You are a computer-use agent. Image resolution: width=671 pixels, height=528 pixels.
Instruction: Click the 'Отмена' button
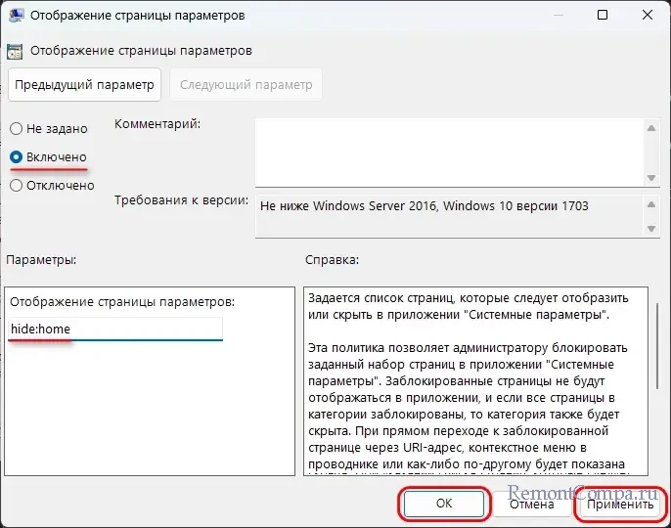[x=531, y=505]
